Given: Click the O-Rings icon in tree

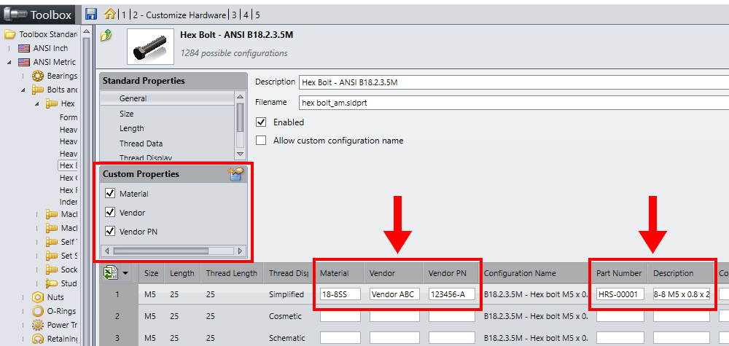Looking at the screenshot, I should 38,311.
